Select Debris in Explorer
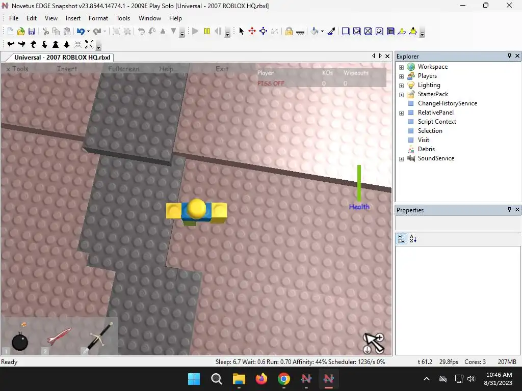Viewport: 522px width, 391px height. (x=426, y=149)
